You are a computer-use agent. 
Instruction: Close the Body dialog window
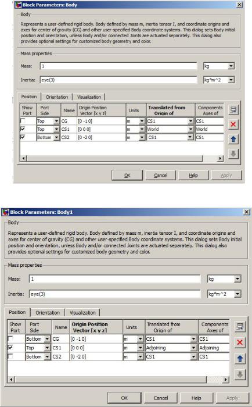click(x=240, y=5)
